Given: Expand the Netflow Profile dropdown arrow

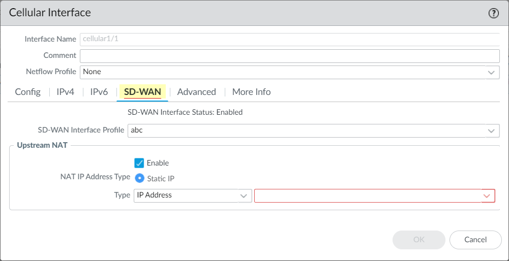Looking at the screenshot, I should pyautogui.click(x=491, y=72).
